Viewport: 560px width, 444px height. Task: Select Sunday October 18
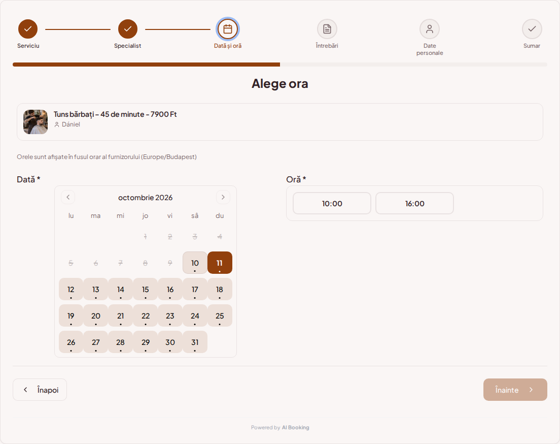point(220,289)
